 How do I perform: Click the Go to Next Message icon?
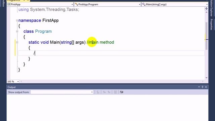pos(109,92)
